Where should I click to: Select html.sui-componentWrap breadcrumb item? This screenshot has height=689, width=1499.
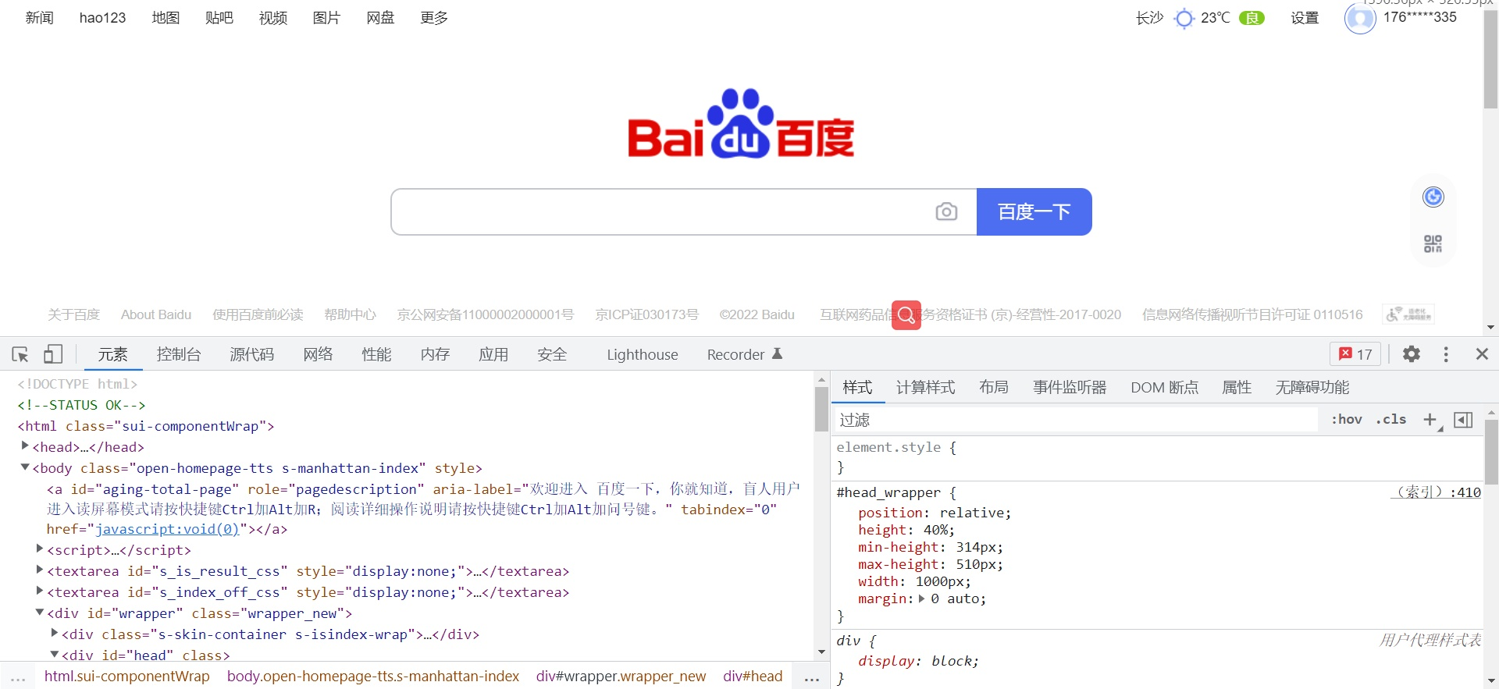[x=126, y=677]
